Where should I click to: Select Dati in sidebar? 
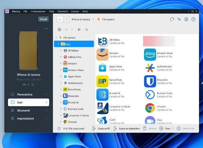pos(29,102)
